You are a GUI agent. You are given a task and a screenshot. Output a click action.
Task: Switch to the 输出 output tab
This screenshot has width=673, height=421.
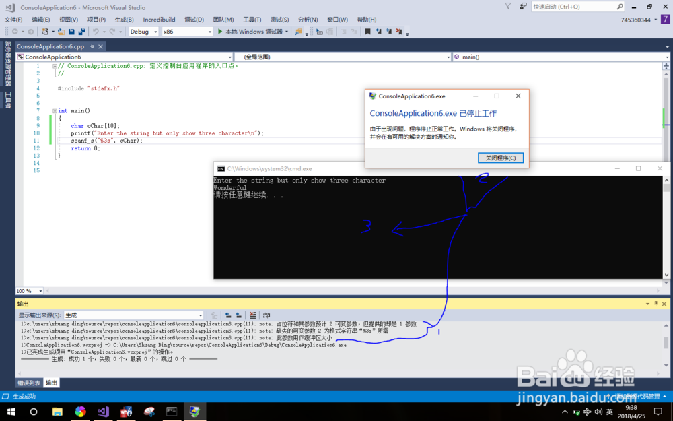click(51, 383)
